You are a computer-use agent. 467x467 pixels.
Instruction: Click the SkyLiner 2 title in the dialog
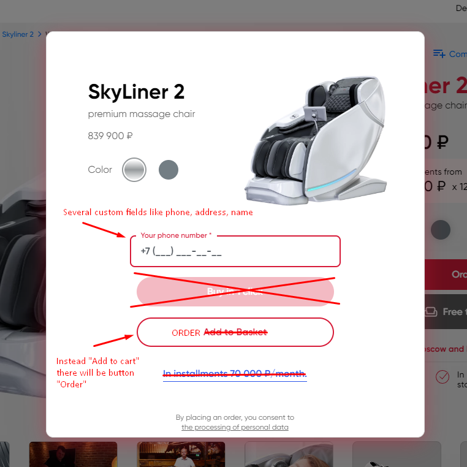(x=136, y=92)
